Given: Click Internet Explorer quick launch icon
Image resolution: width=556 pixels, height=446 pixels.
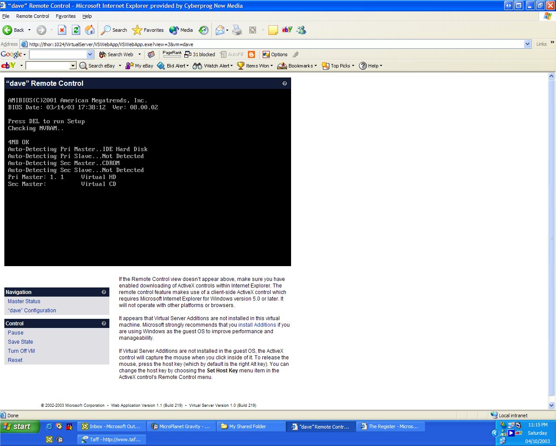Looking at the screenshot, I should pos(49,426).
